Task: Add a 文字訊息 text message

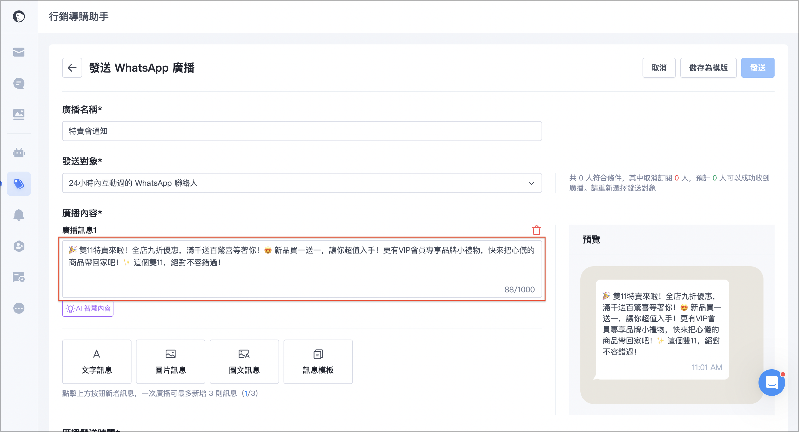Action: coord(97,361)
